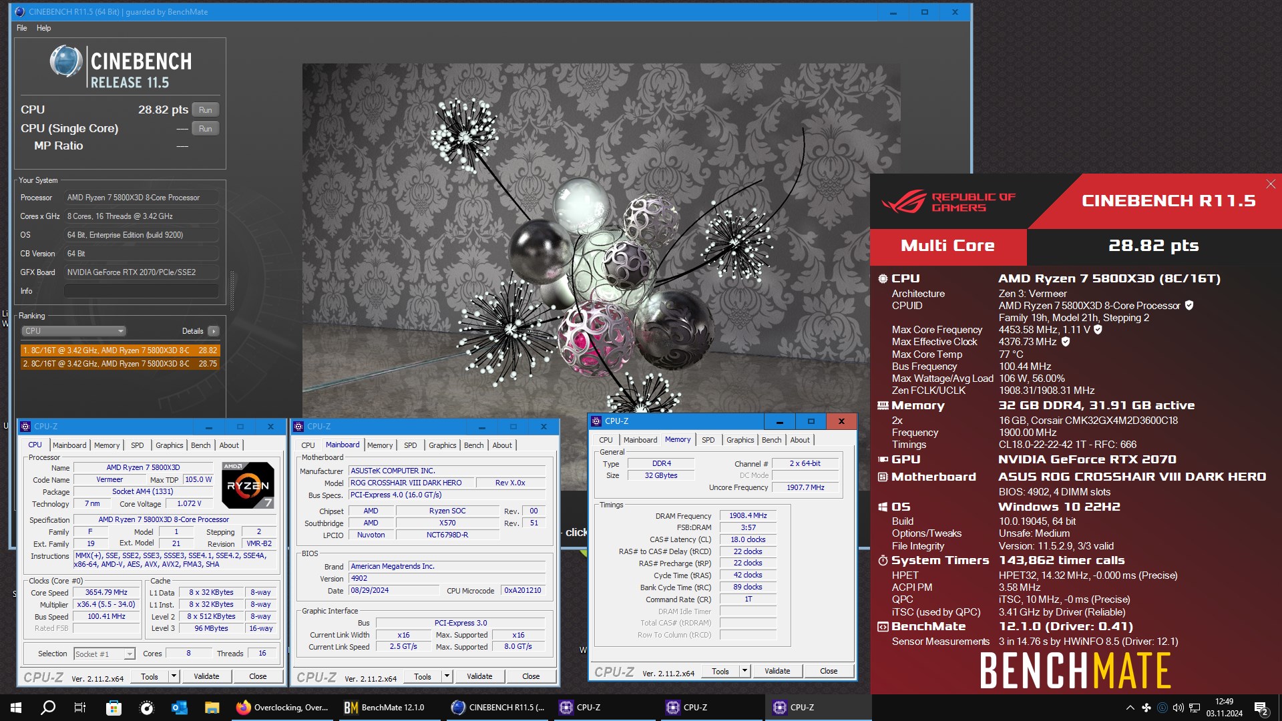This screenshot has width=1282, height=721.
Task: Open the Help menu in Cinebench
Action: tap(43, 28)
